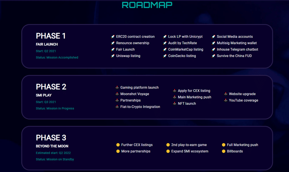This screenshot has width=289, height=172.
Task: Click the joystick icon beside Gaming platform launch
Action: pos(117,88)
